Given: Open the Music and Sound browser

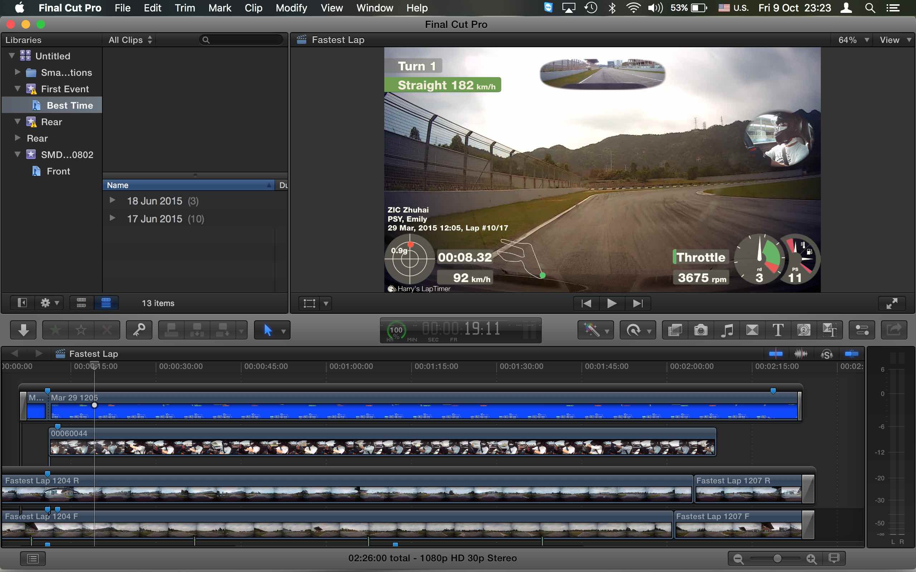Looking at the screenshot, I should pyautogui.click(x=726, y=330).
